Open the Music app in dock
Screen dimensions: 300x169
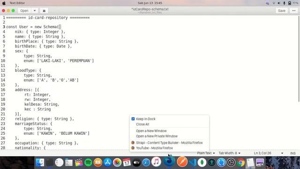point(156,162)
